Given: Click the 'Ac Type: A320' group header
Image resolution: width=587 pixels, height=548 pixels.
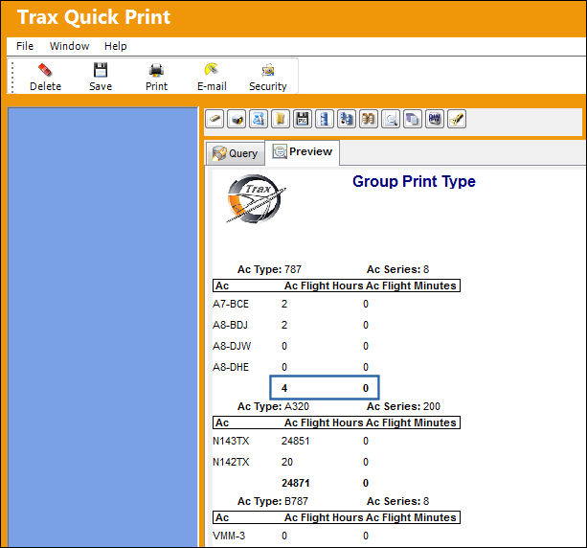Looking at the screenshot, I should [273, 406].
